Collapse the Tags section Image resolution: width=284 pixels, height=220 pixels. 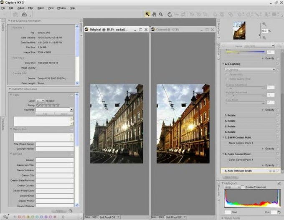[11, 95]
